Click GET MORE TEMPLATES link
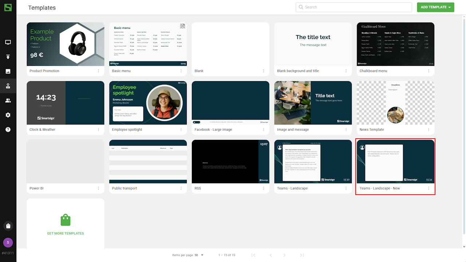 pyautogui.click(x=66, y=233)
